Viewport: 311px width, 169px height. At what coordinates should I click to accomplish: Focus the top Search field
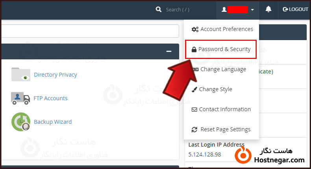click(x=185, y=9)
